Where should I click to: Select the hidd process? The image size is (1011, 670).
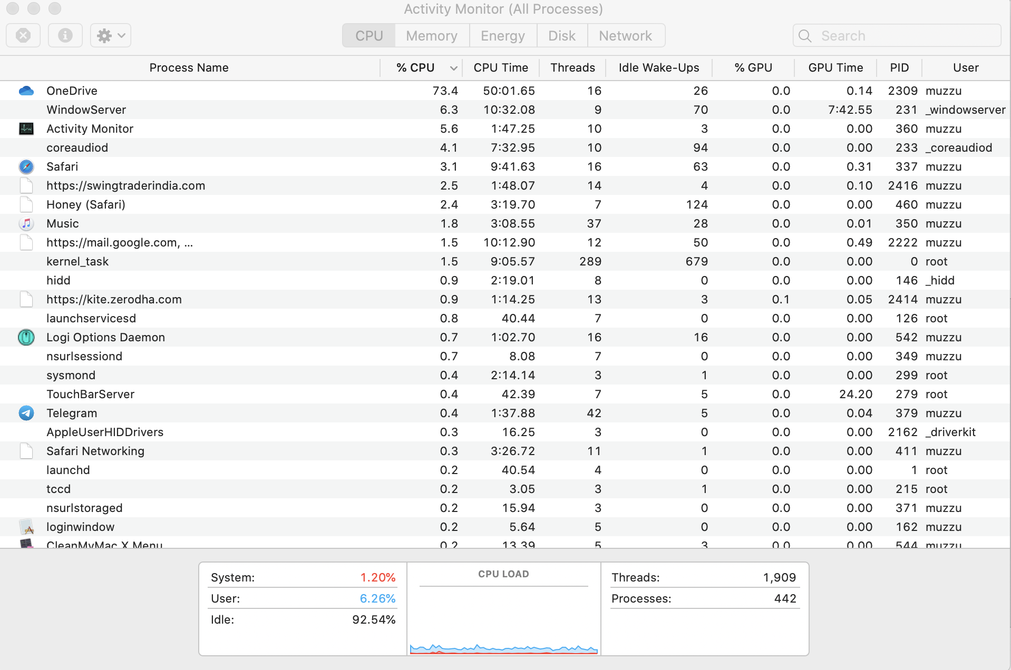coord(59,280)
